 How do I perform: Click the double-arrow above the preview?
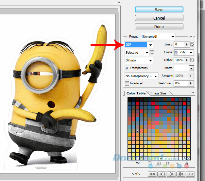(x=119, y=2)
